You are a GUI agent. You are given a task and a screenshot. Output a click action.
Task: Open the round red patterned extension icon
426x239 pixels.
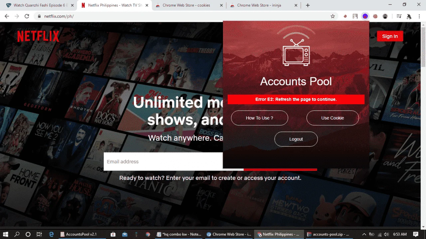tap(375, 16)
